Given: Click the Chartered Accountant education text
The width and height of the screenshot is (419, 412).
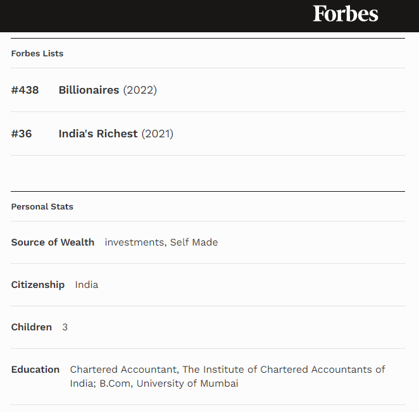Looking at the screenshot, I should pyautogui.click(x=123, y=370).
